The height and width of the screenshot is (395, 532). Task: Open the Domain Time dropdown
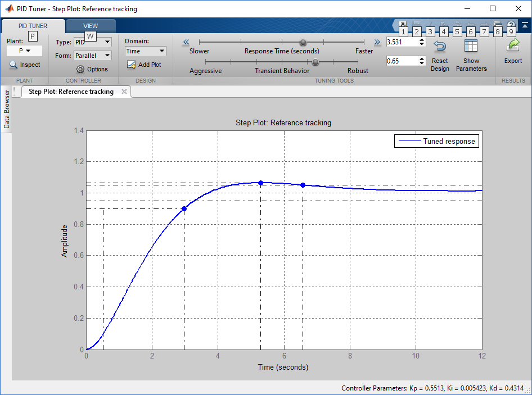point(145,51)
